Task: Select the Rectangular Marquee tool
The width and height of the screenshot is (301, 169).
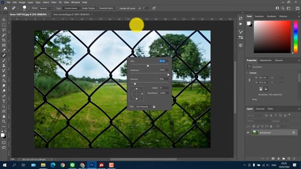Action: tap(4, 25)
